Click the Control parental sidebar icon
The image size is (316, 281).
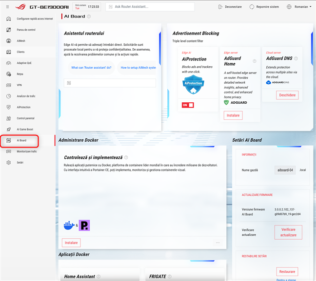click(8, 118)
